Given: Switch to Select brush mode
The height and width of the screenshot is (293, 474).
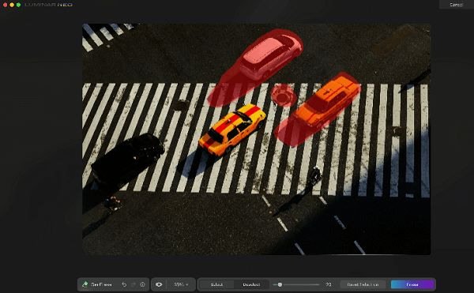Looking at the screenshot, I should (216, 284).
